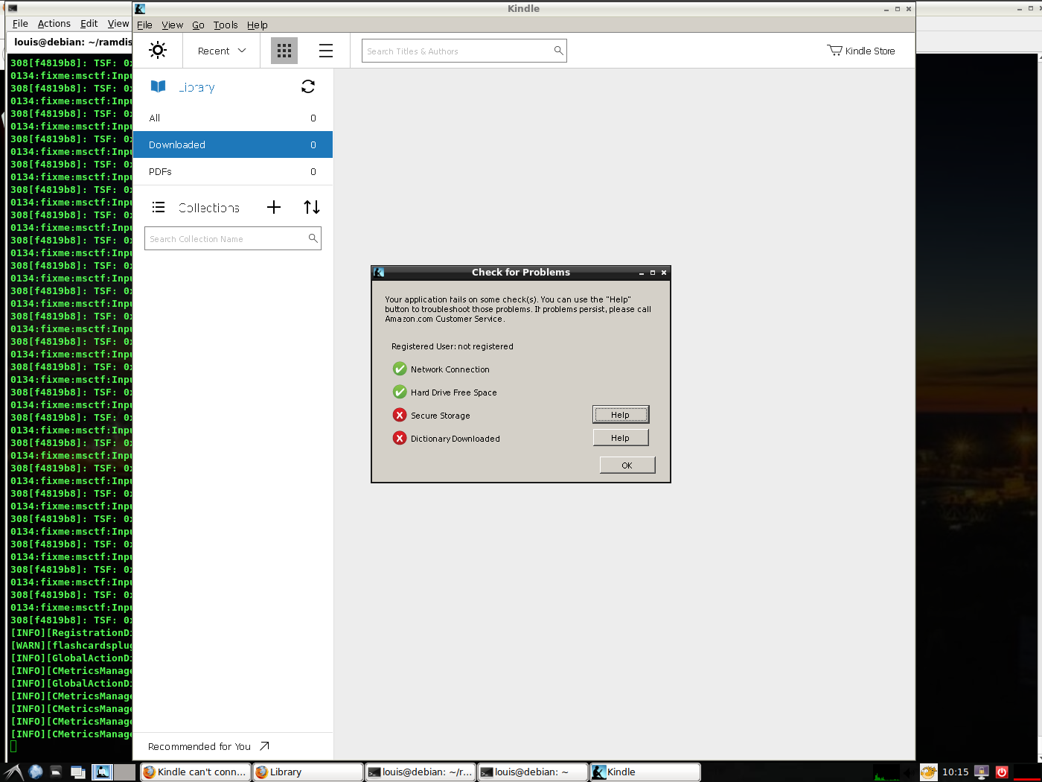This screenshot has height=782, width=1042.
Task: Switch to 'louis@debian: ~' terminal taskbar item
Action: tap(533, 772)
